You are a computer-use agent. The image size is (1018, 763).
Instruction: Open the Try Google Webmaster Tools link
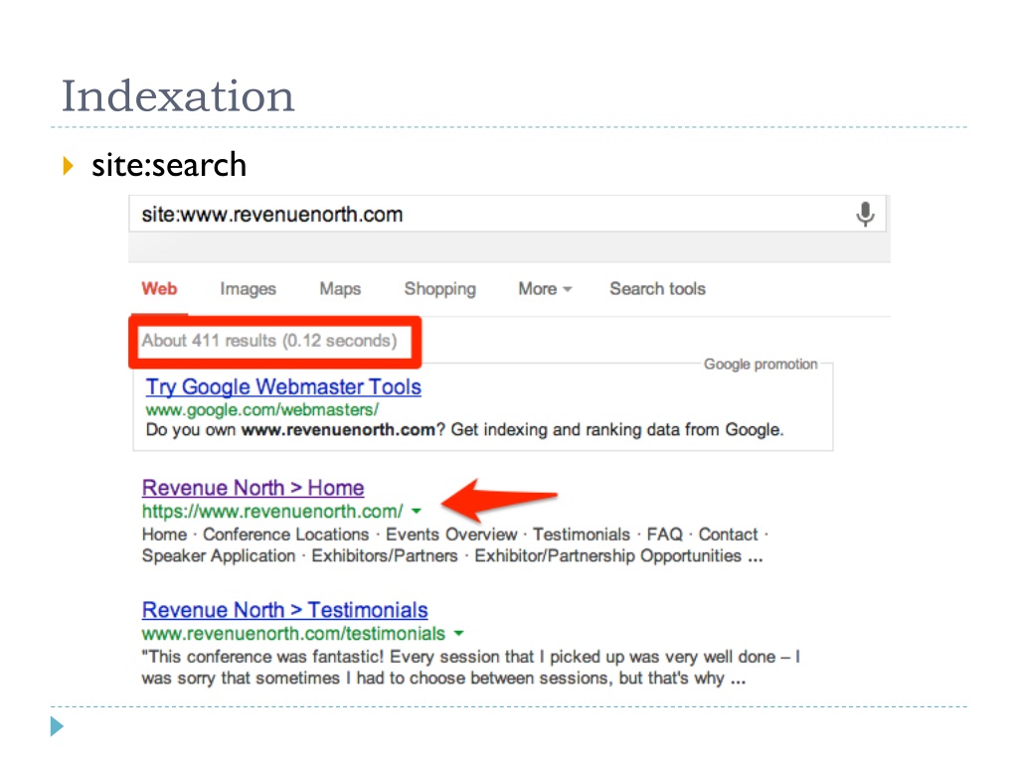(x=283, y=386)
